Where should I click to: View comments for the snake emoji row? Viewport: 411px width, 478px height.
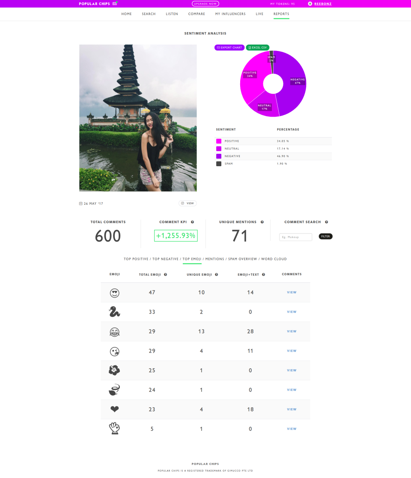[x=292, y=312]
